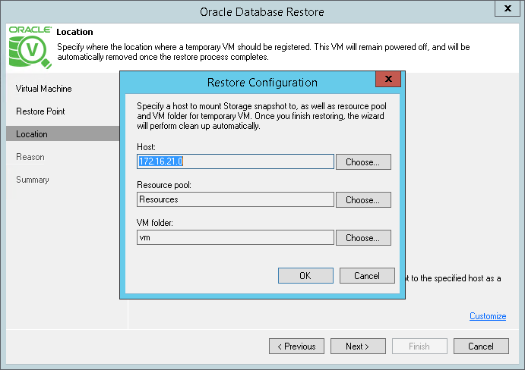Select the Restore Point step
Viewport: 525px width, 370px height.
pyautogui.click(x=40, y=111)
